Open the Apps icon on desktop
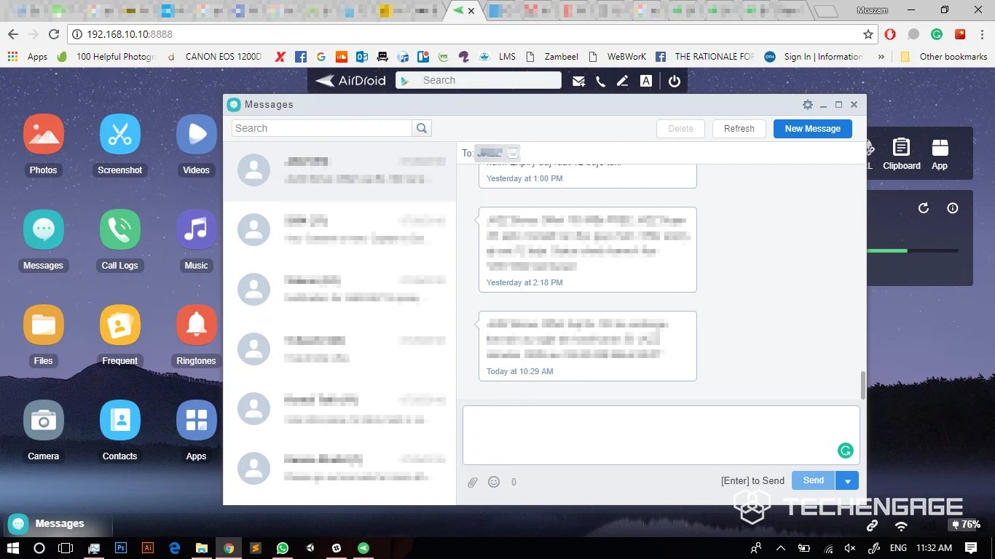The height and width of the screenshot is (559, 995). pos(197,420)
